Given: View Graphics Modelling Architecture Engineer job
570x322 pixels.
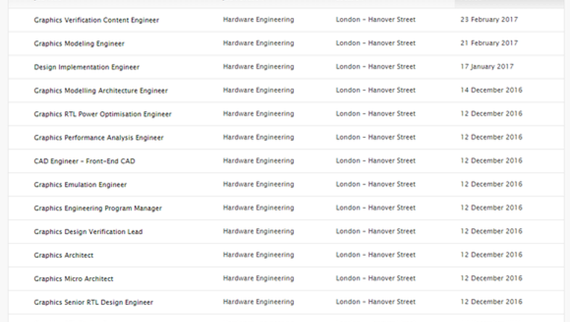Looking at the screenshot, I should click(101, 90).
